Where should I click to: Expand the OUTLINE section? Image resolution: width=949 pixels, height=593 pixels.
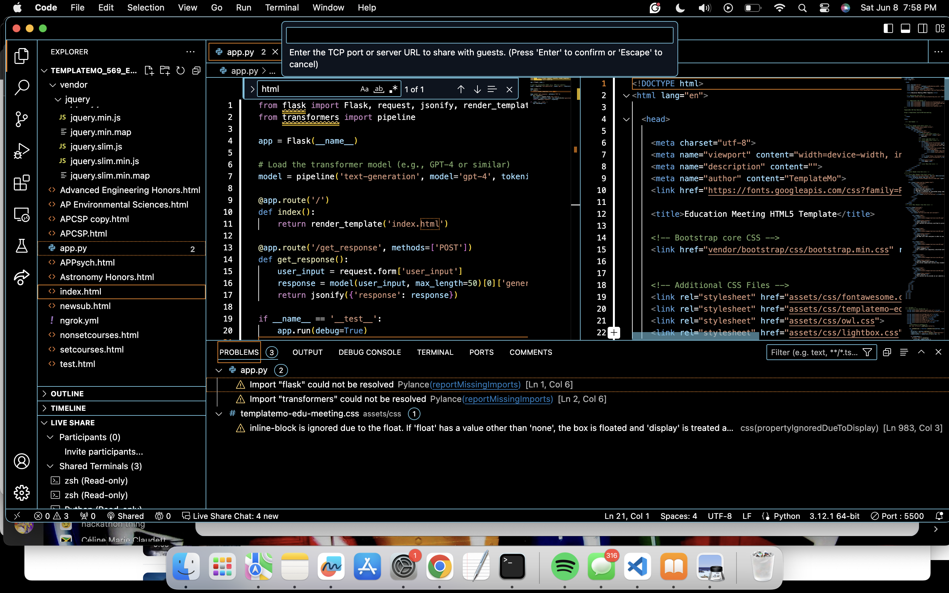coord(67,393)
